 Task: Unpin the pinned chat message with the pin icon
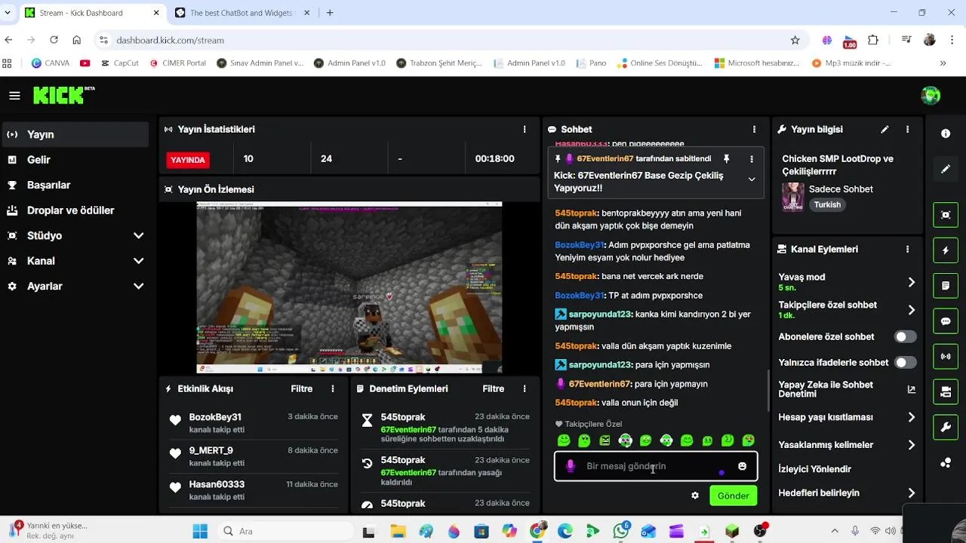(x=726, y=159)
